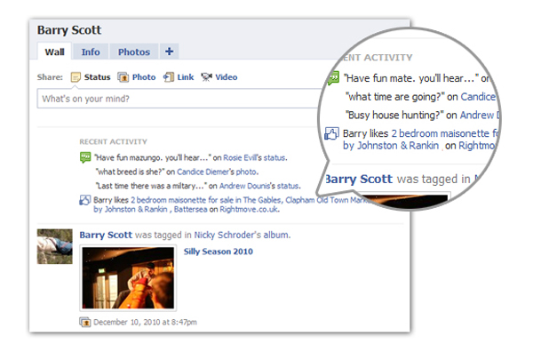
Task: Open the Photos tab
Action: tap(134, 52)
